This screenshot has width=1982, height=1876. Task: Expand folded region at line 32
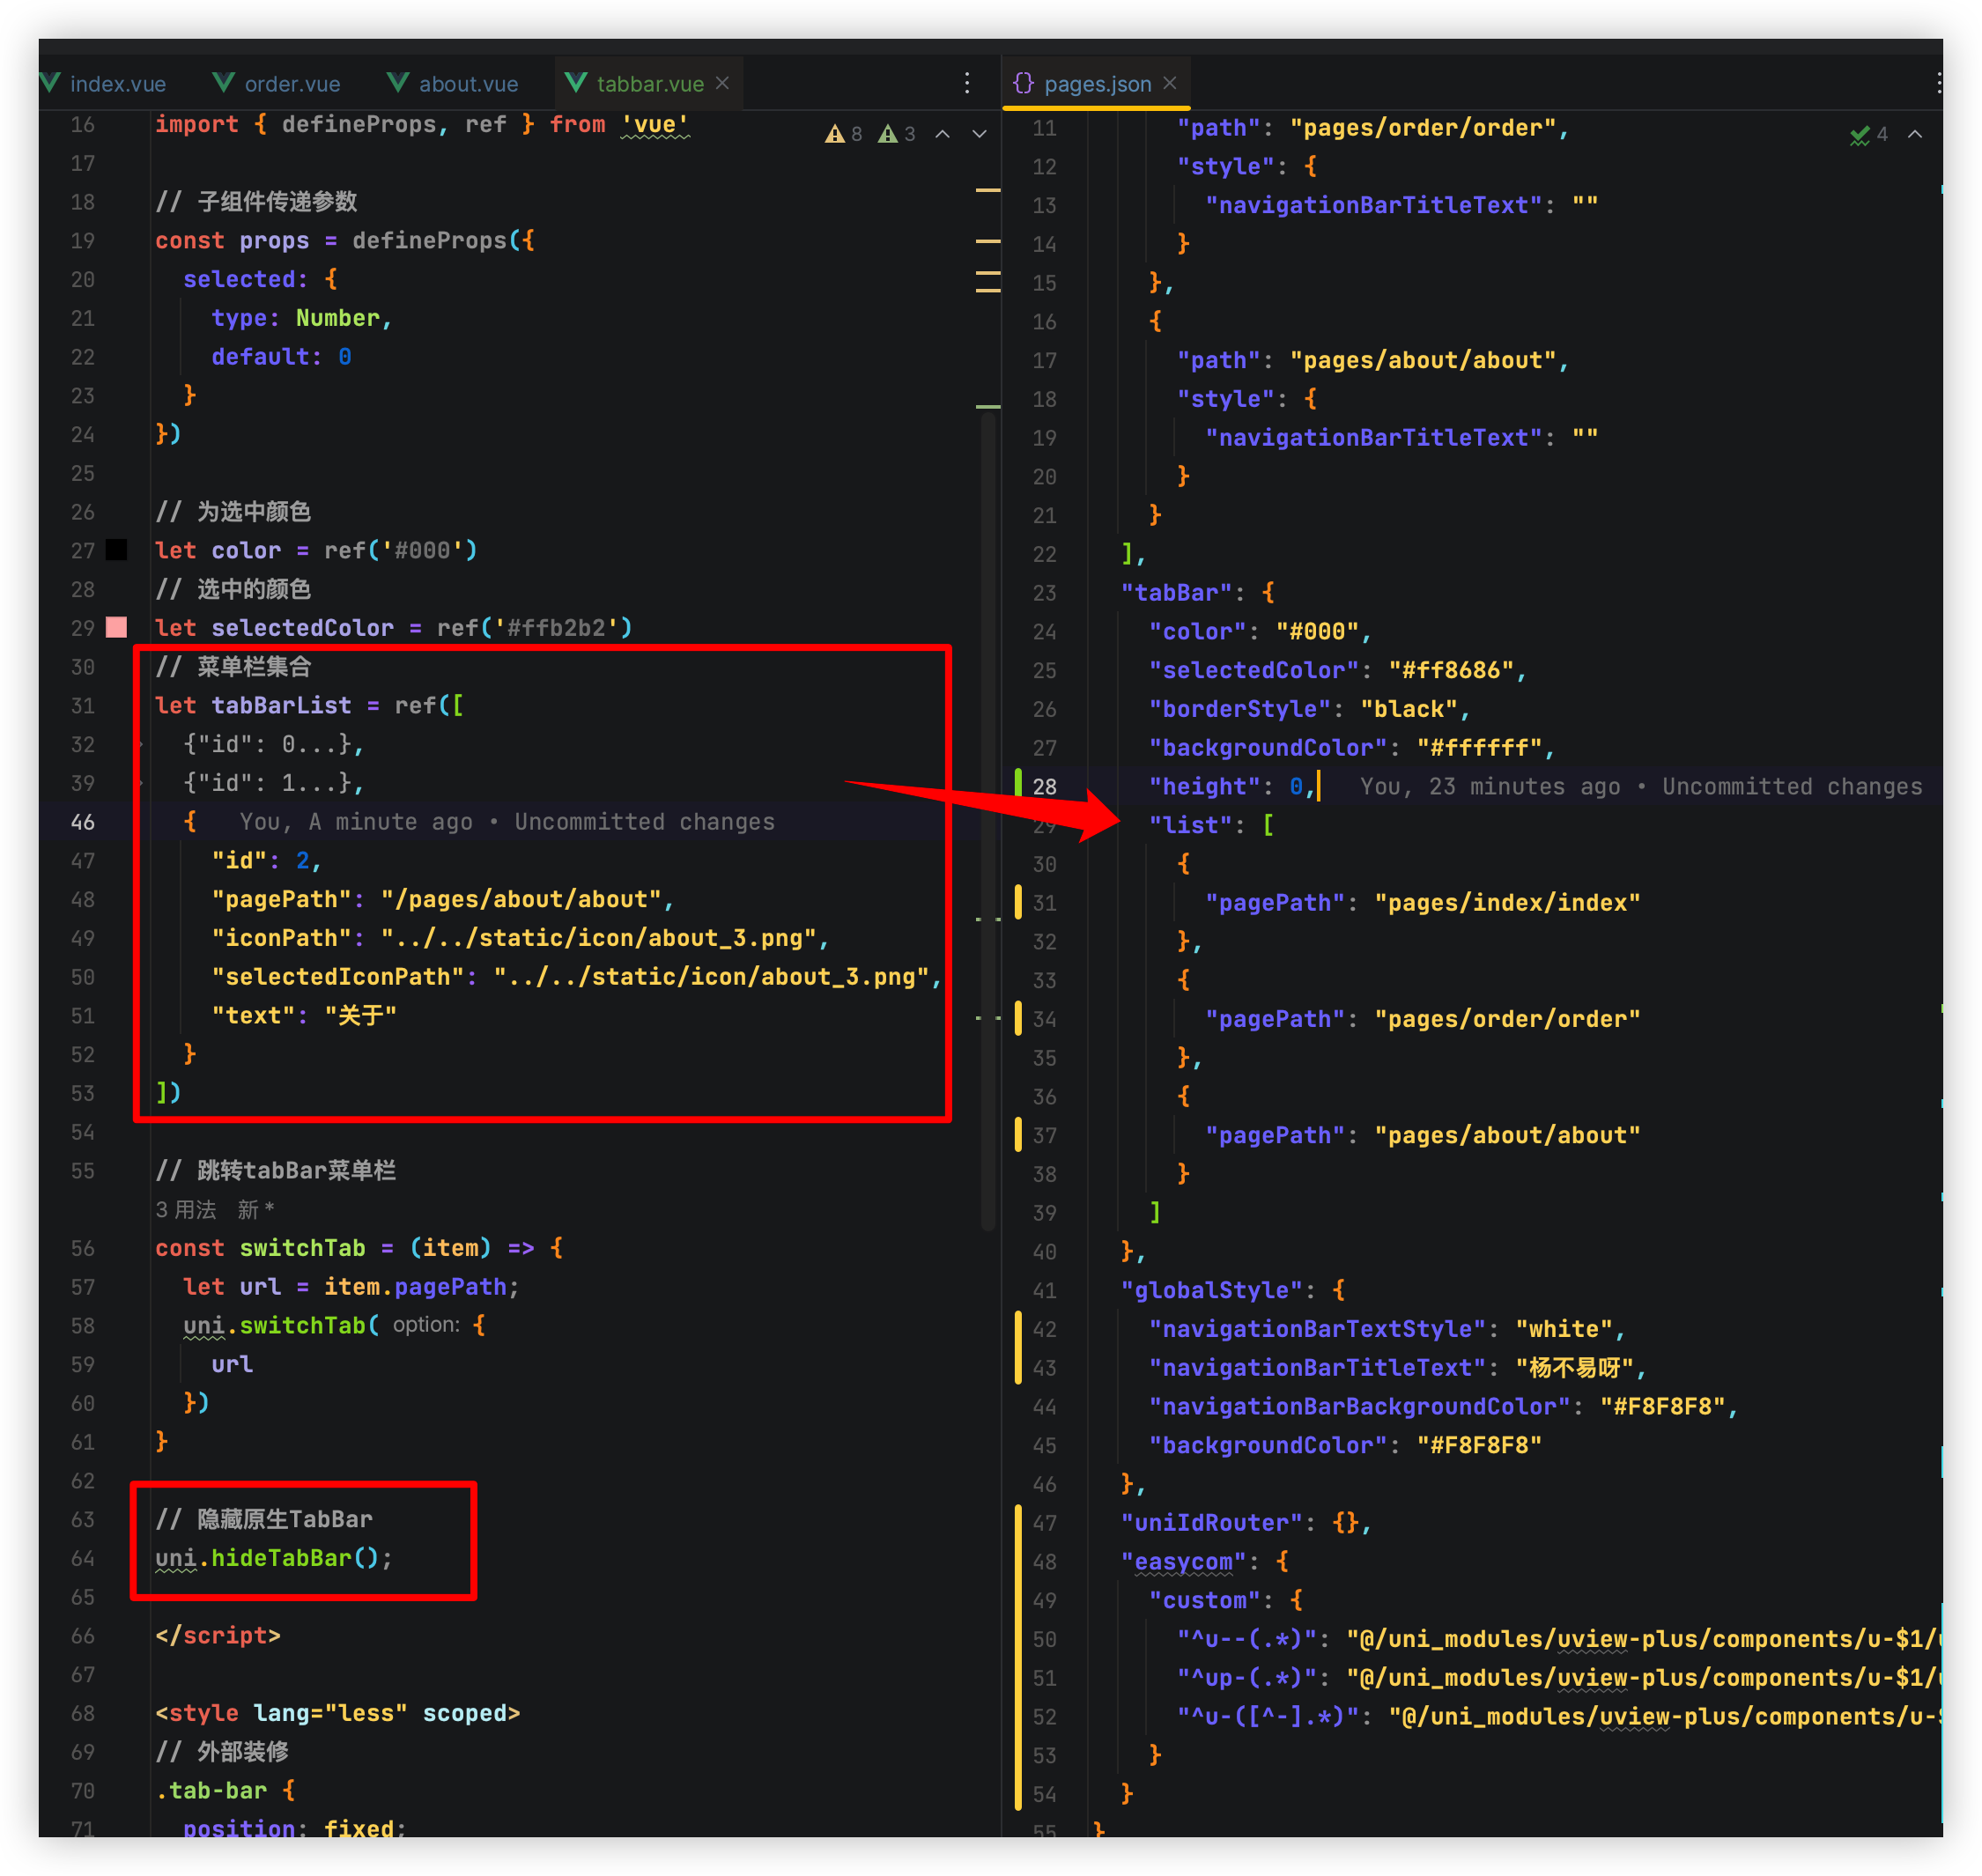coord(140,744)
